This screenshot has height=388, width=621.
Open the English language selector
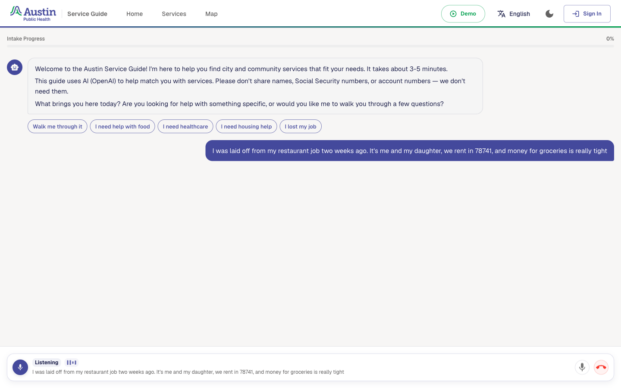click(x=514, y=14)
